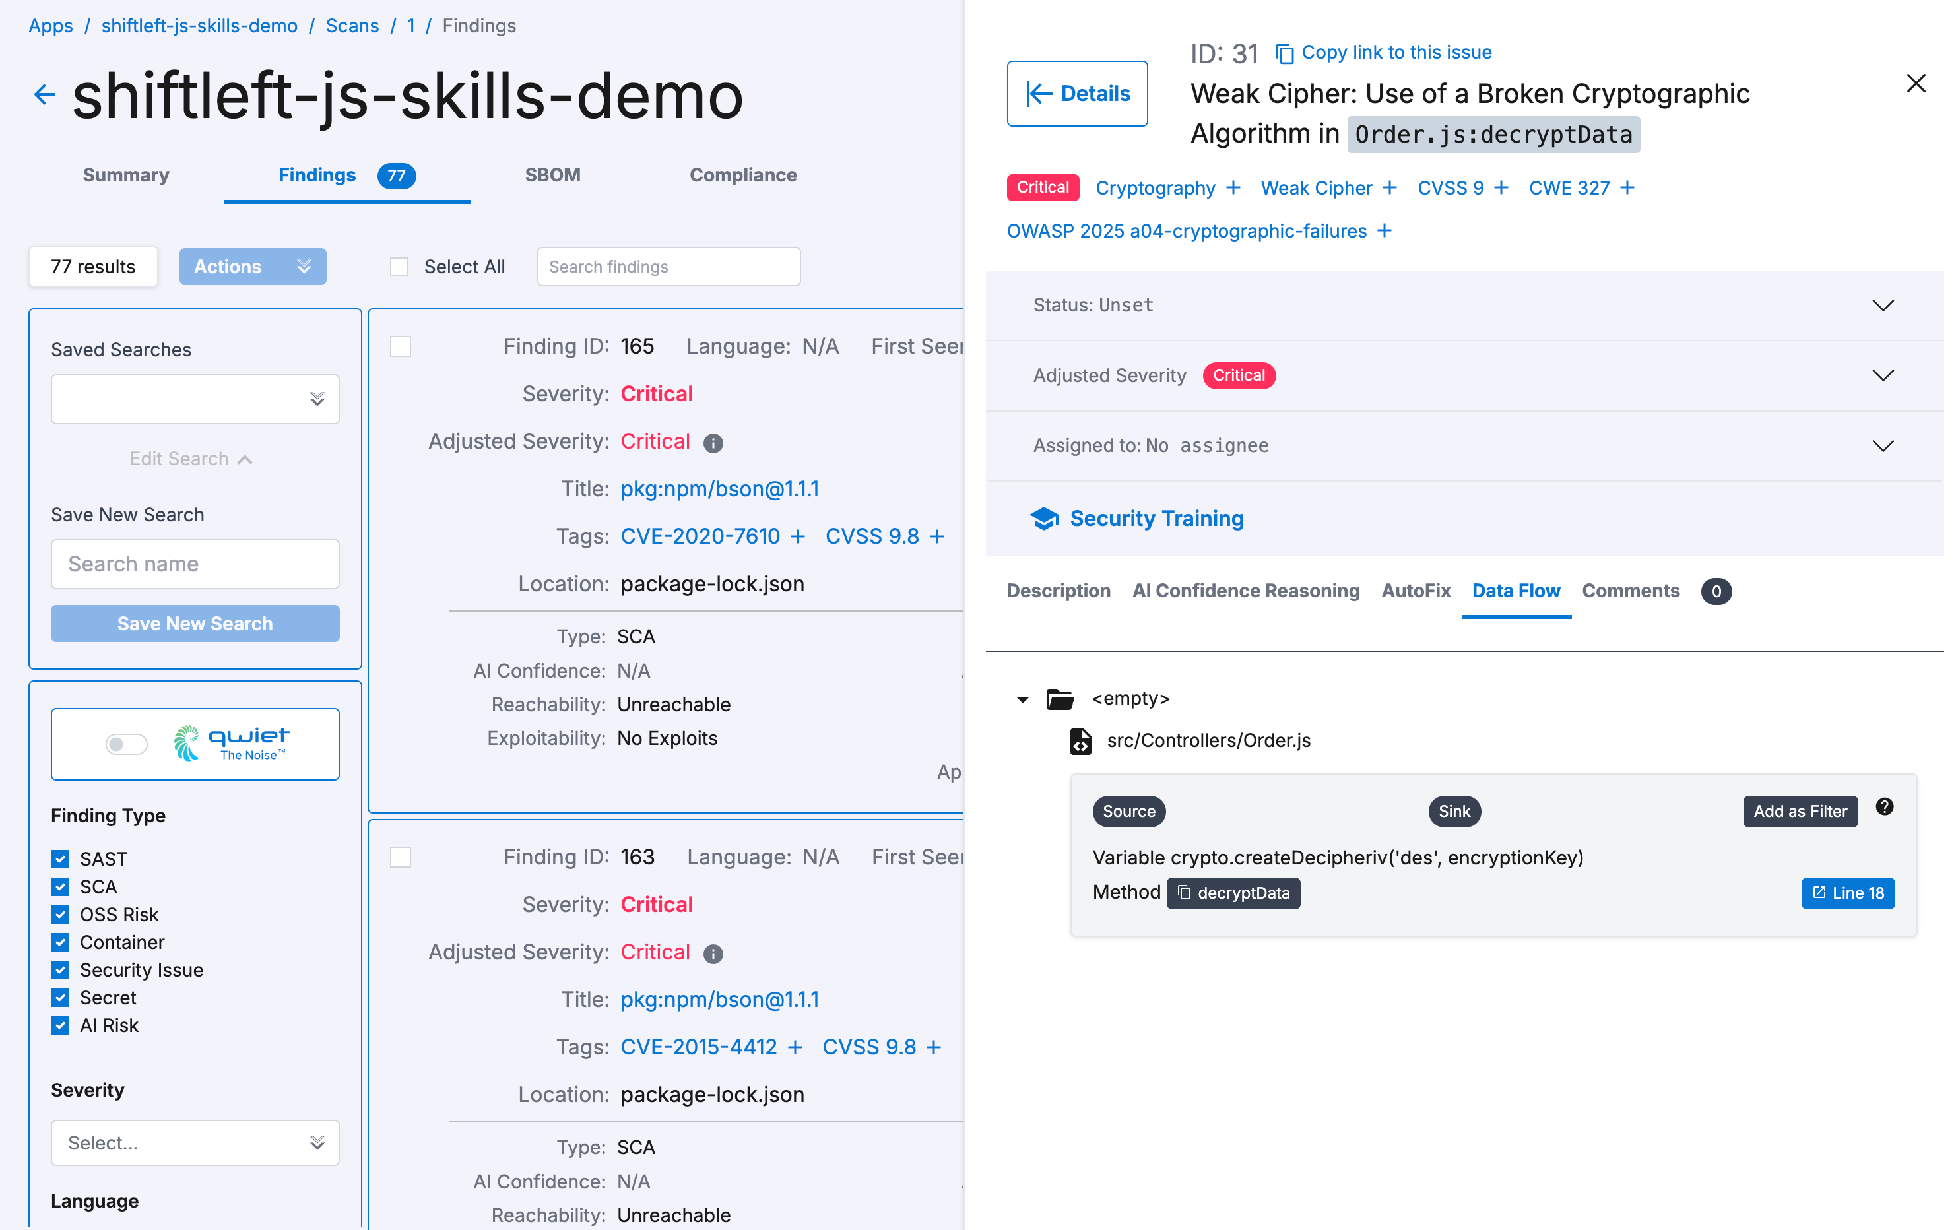The image size is (1956, 1230).
Task: Uncheck the OSS Risk finding type
Action: 60,915
